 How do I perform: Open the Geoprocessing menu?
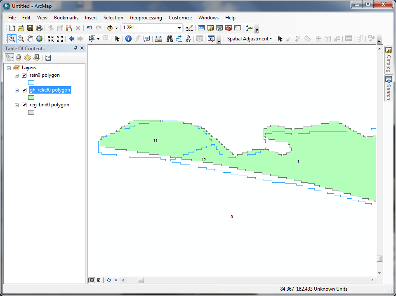[146, 18]
